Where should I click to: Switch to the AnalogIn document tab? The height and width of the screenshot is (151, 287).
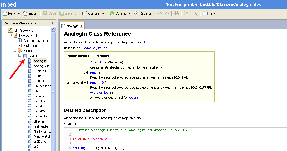tap(72, 26)
